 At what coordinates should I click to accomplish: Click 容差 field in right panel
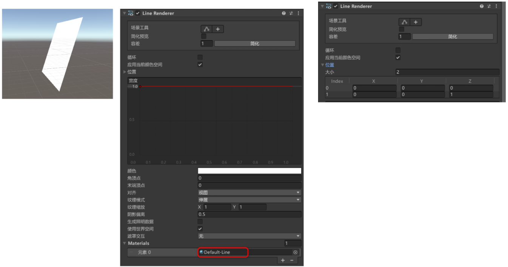coord(405,37)
